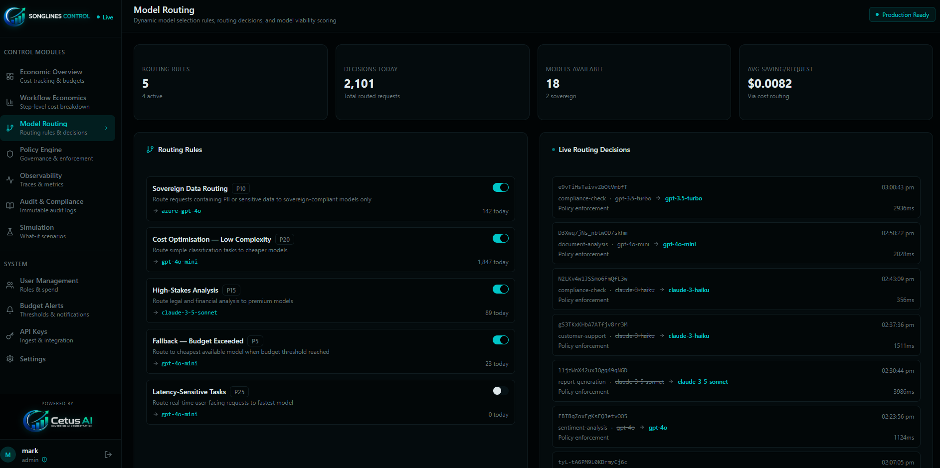
Task: Expand the Model Routing chevron arrow
Action: [106, 128]
